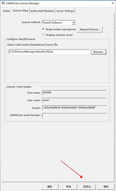
Task: Click the 'CAMWorks Serial Number :' label
Action: coord(26,115)
